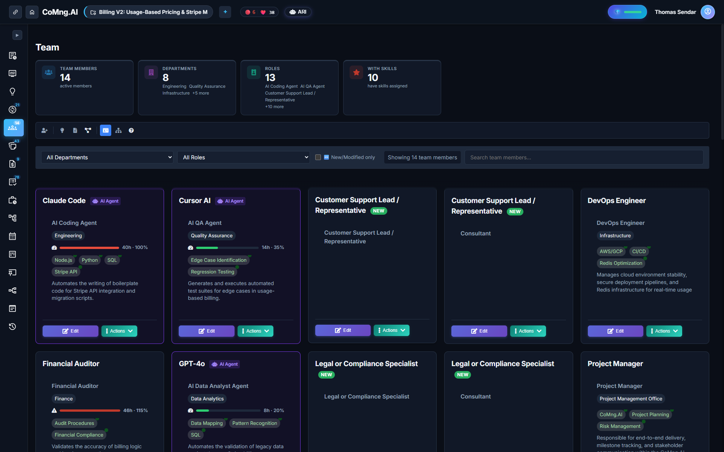
Task: Edit the Claude Code member card
Action: point(71,331)
